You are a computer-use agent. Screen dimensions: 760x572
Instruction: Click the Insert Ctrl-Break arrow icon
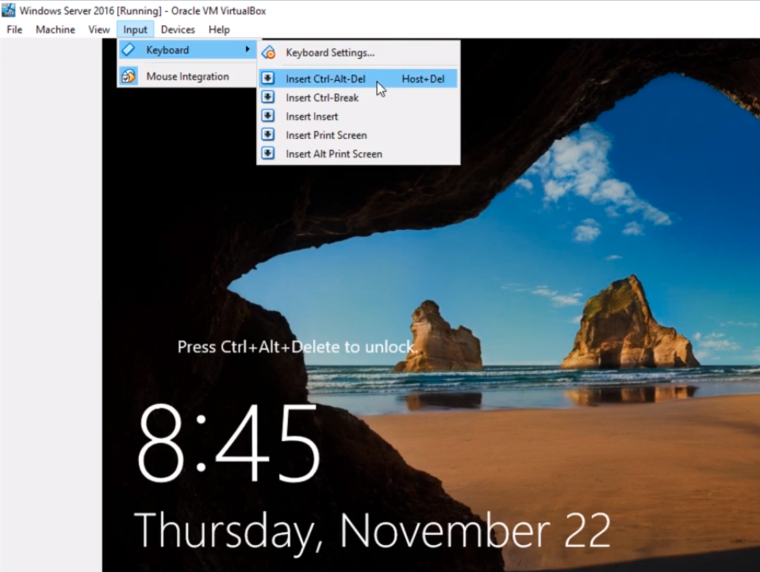[x=268, y=97]
